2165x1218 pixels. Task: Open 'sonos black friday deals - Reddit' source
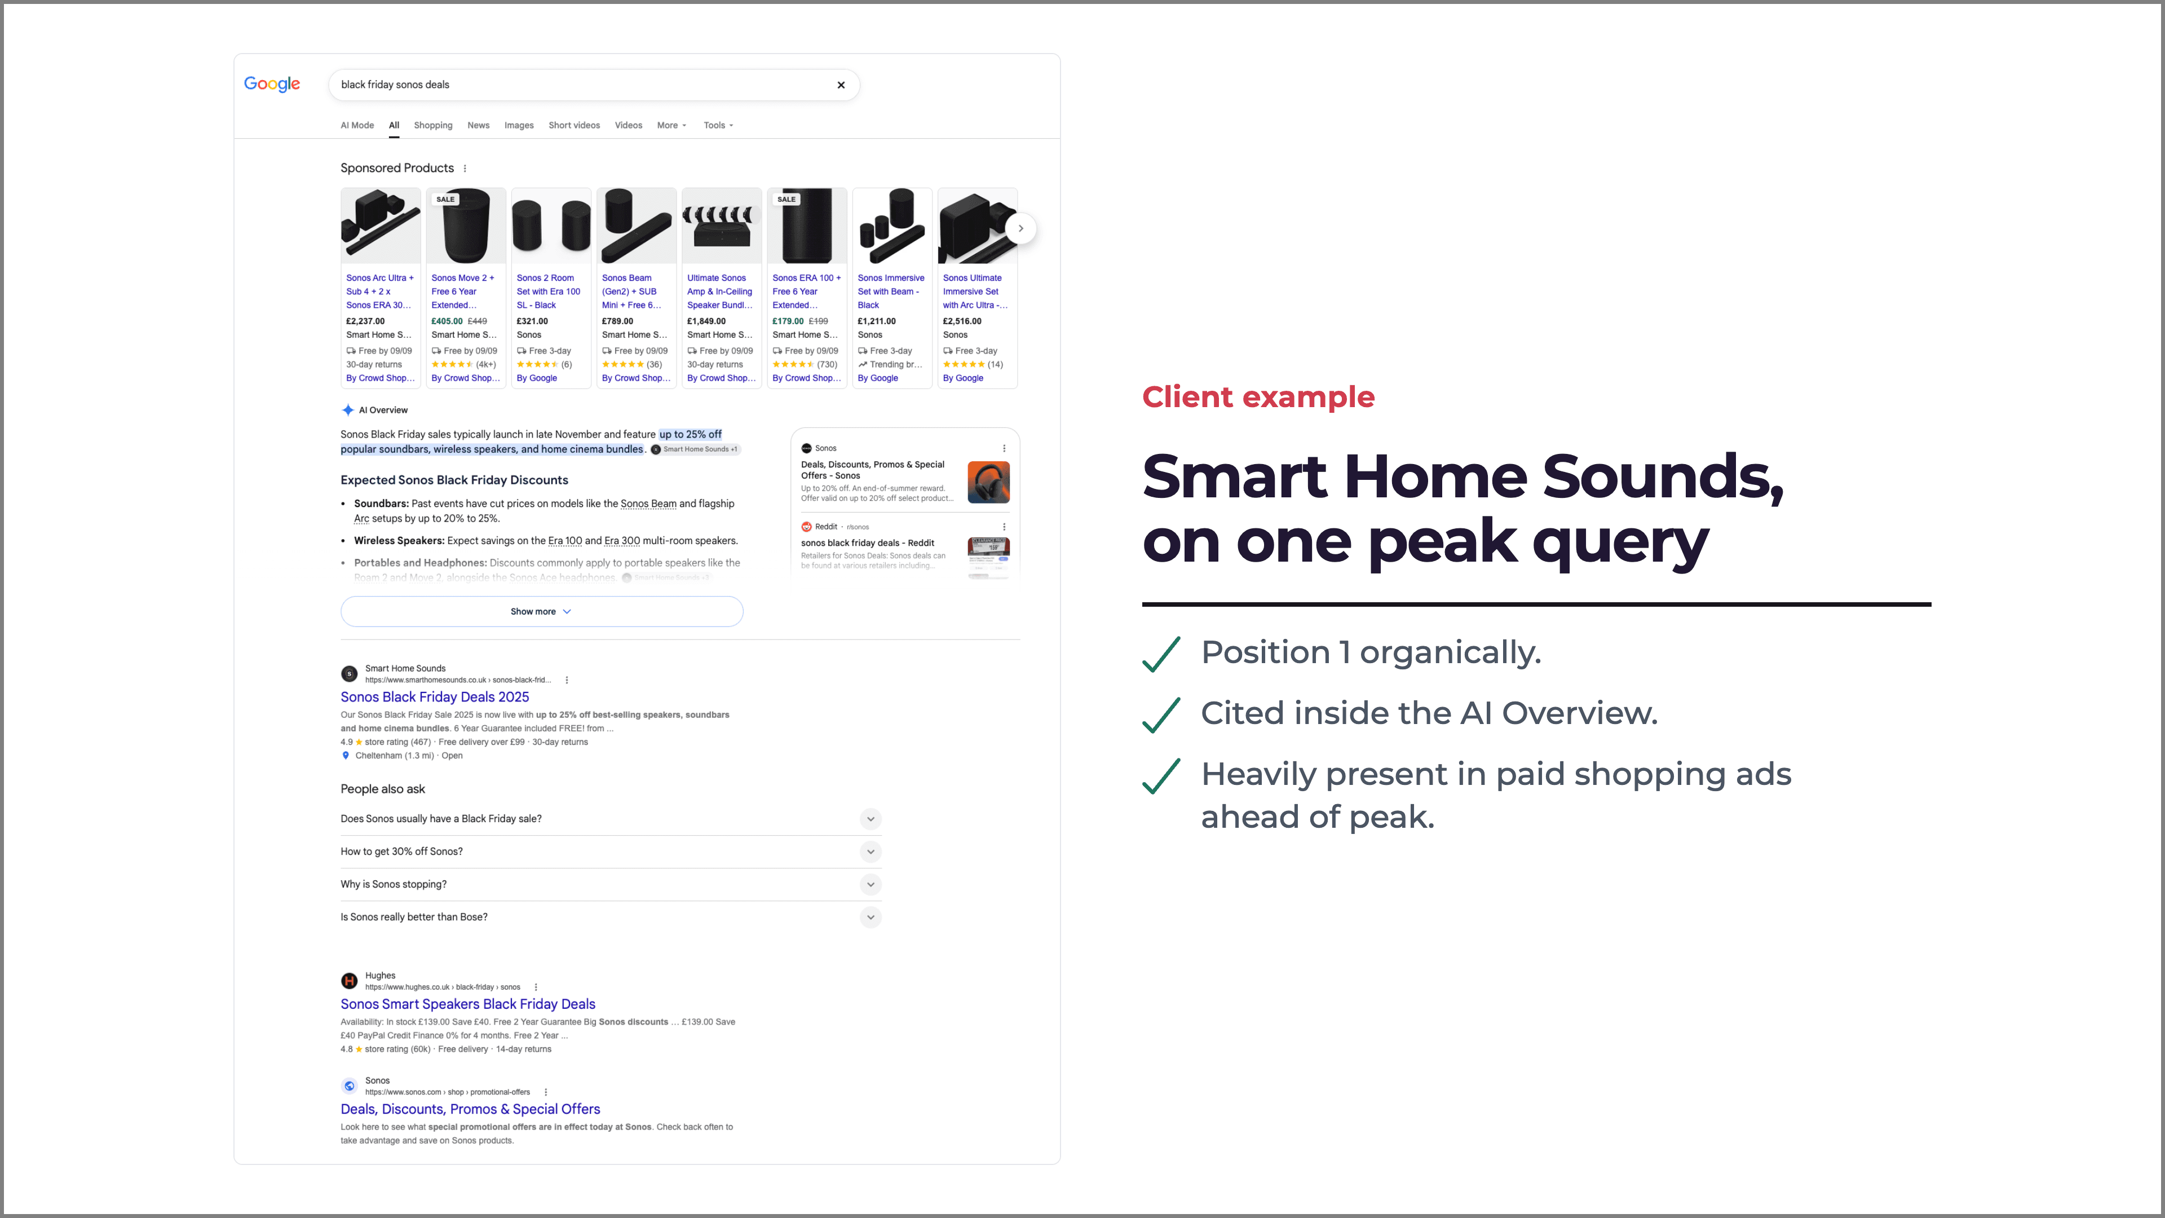point(867,543)
